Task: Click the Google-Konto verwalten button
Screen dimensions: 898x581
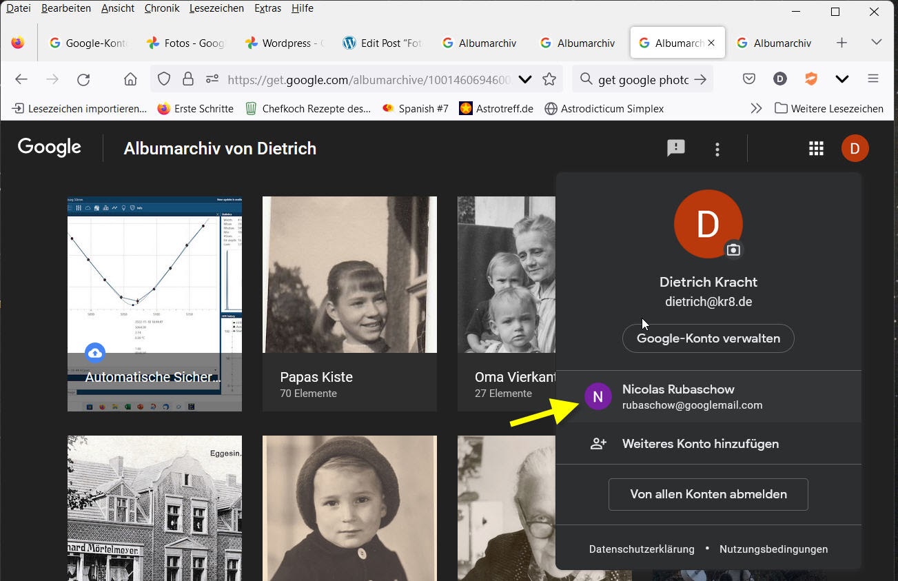Action: tap(708, 338)
